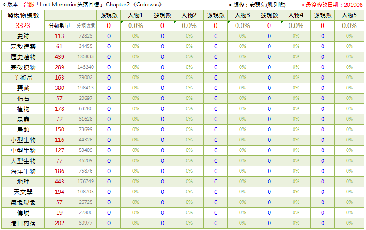Select the 發現物總數 header cell
This screenshot has height=230, width=366.
point(23,15)
